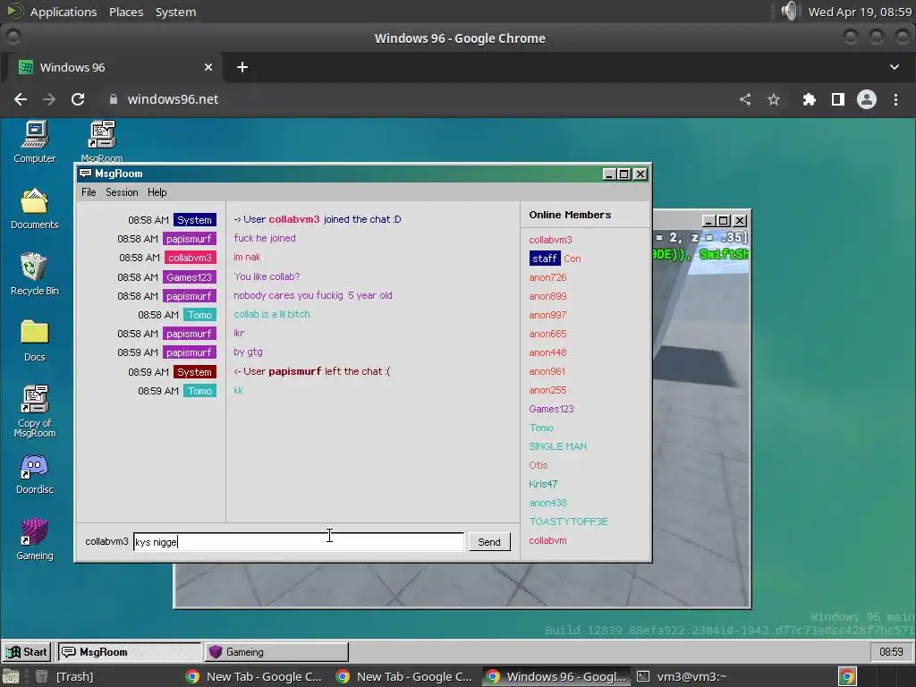Image resolution: width=916 pixels, height=687 pixels.
Task: Open Chrome's three-dot menu
Action: tap(895, 99)
